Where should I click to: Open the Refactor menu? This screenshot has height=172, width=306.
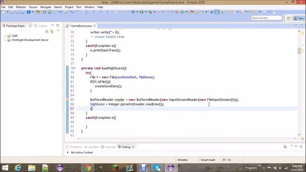pyautogui.click(x=21, y=7)
